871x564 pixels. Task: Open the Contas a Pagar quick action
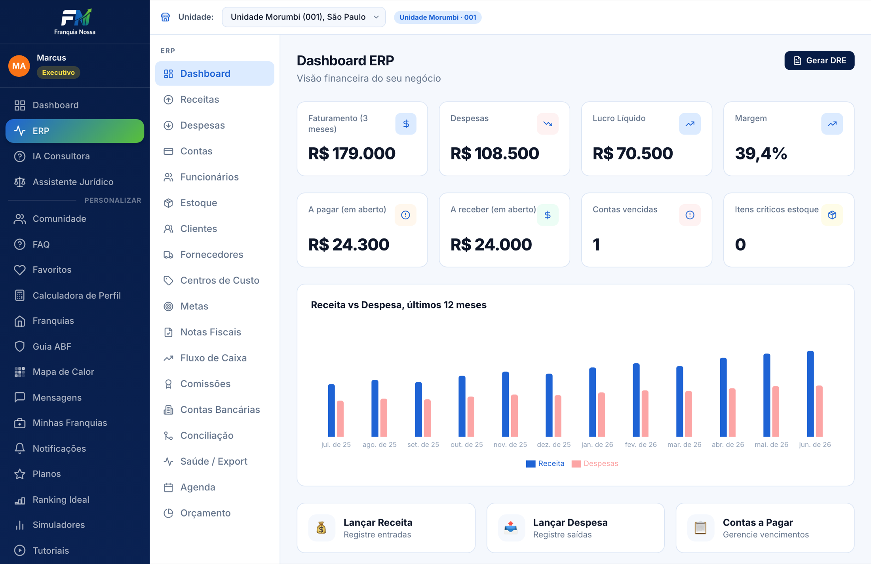click(x=765, y=528)
